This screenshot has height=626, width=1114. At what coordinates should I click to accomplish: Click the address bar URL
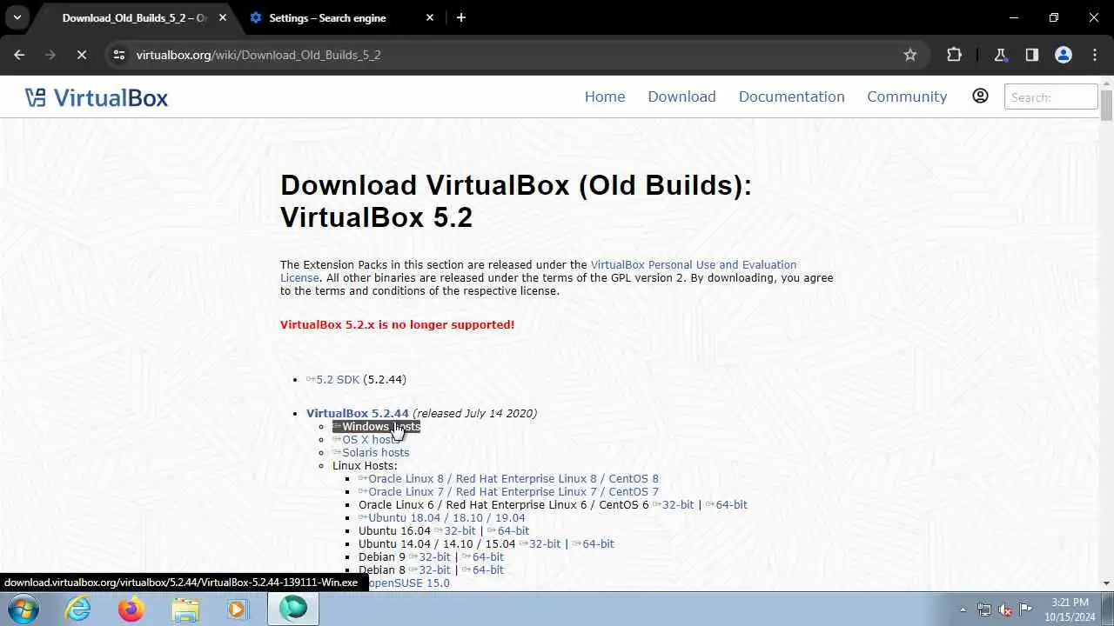point(258,55)
